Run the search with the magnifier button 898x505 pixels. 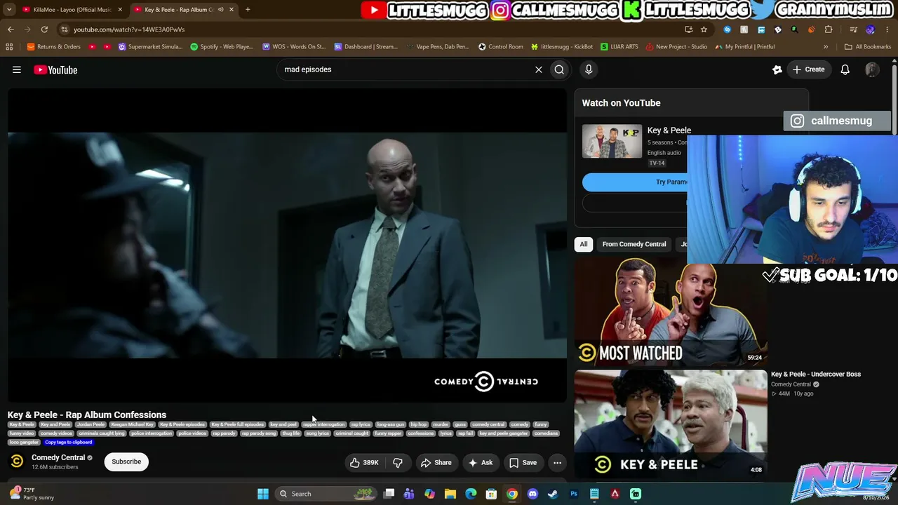tap(559, 69)
